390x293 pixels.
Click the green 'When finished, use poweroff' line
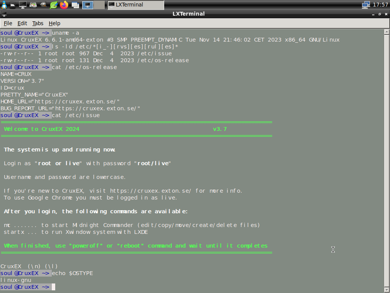pos(136,246)
